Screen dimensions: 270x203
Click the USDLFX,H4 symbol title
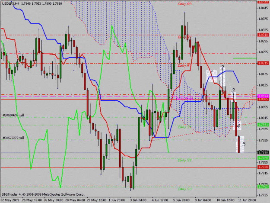10,3
